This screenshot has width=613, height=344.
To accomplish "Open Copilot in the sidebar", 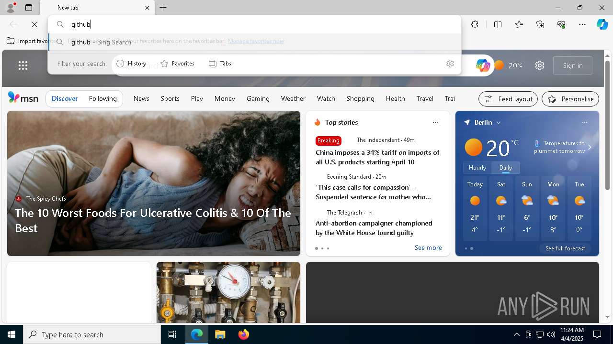I will [602, 24].
